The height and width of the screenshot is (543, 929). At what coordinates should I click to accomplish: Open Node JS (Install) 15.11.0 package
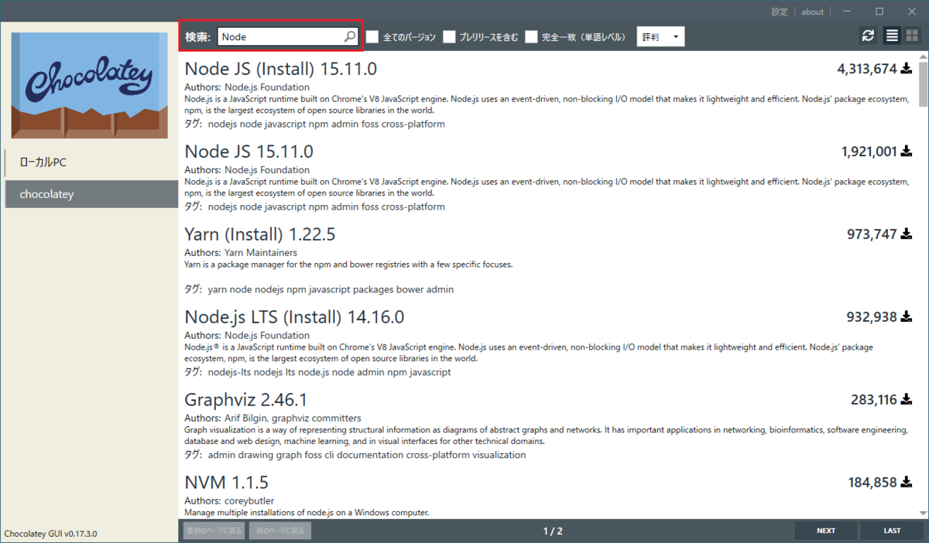(x=281, y=69)
